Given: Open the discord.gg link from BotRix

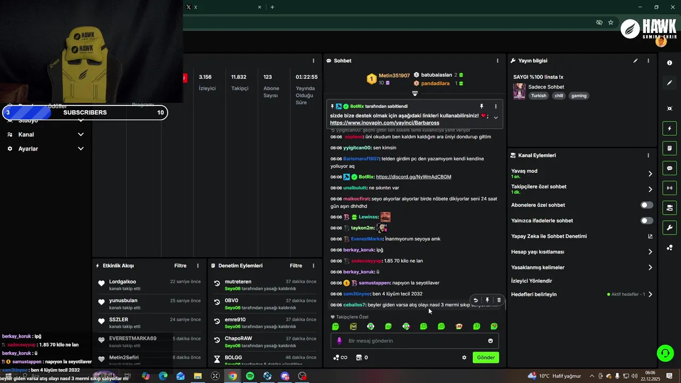Looking at the screenshot, I should pyautogui.click(x=413, y=177).
